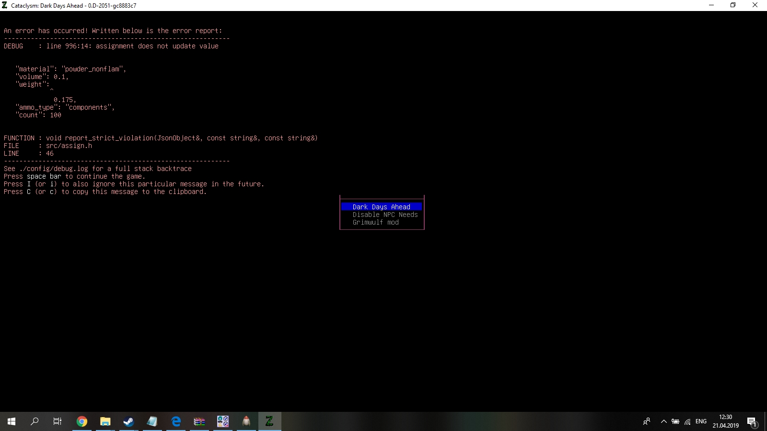Restore down the Cataclysm window
Screen dimensions: 767x431
pyautogui.click(x=733, y=5)
